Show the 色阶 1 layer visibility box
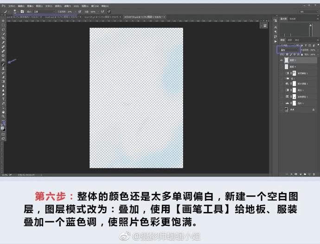The image size is (320, 244). point(282,103)
